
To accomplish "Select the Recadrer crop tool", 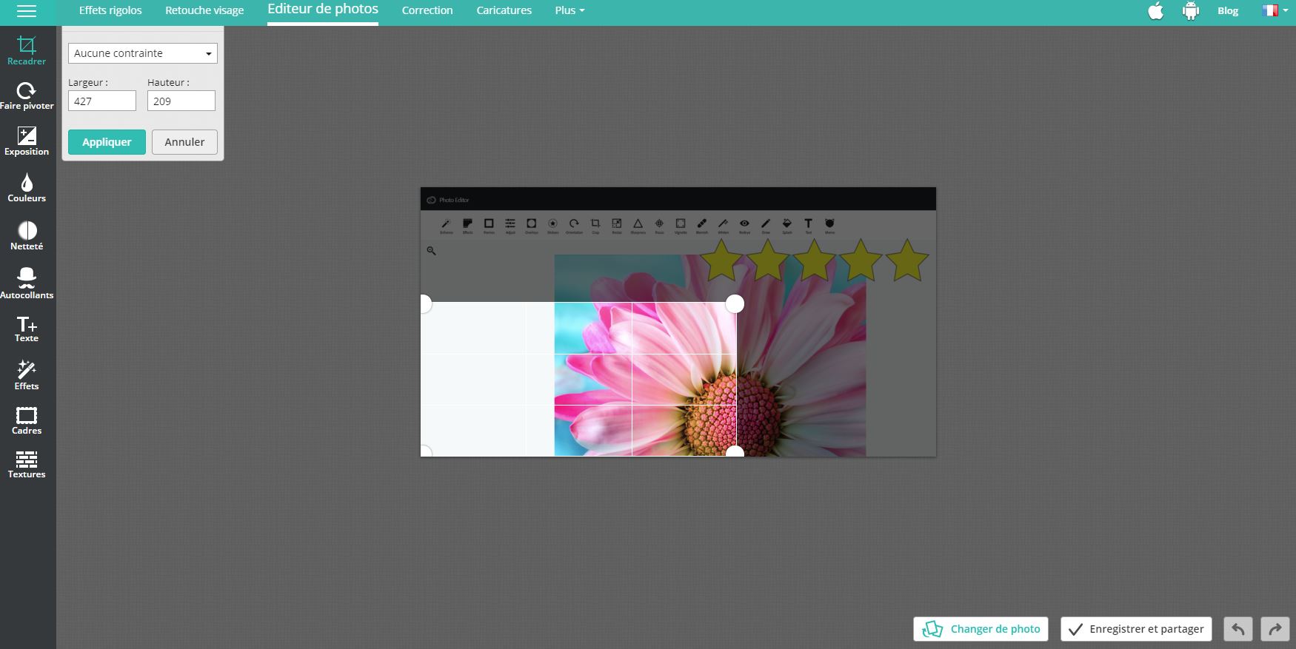I will [x=27, y=50].
